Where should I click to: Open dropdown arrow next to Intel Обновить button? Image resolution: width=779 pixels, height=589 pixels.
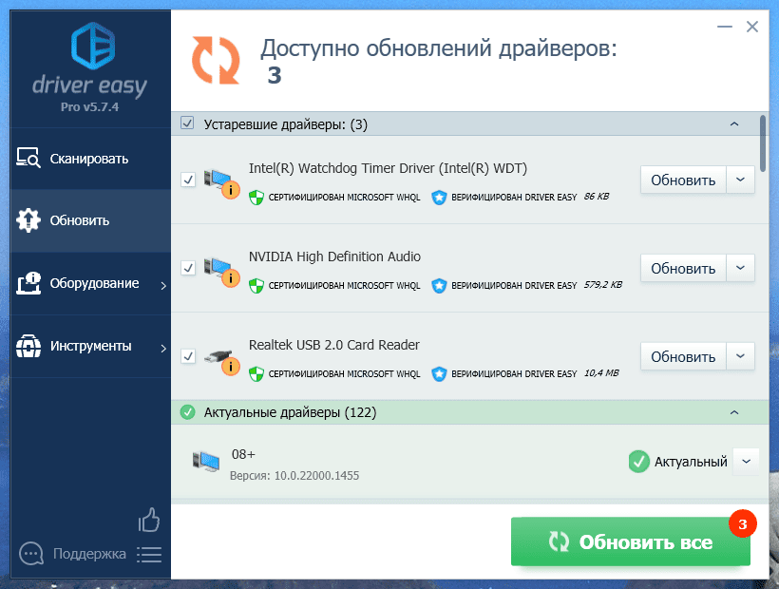741,180
